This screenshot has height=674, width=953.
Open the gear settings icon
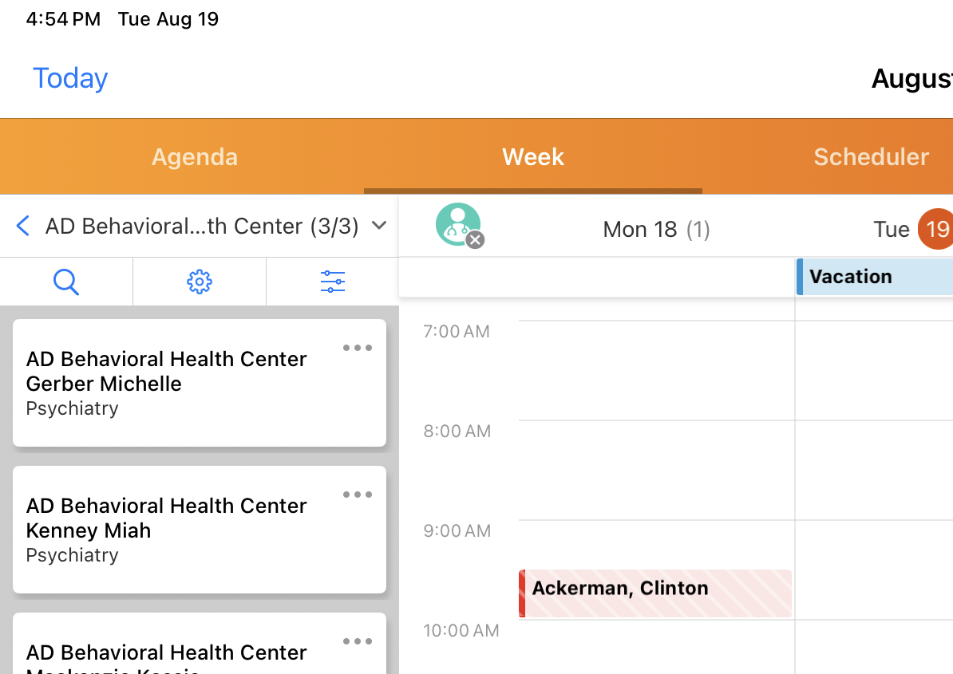[200, 282]
